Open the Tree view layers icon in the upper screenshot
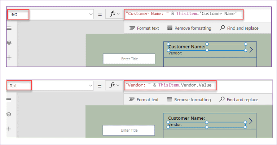Image resolution: width=277 pixels, height=145 pixels. (9, 43)
